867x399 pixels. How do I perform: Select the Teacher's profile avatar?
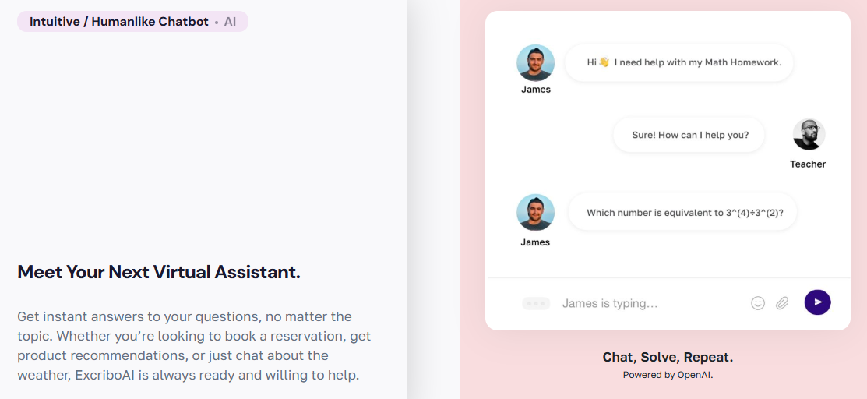coord(809,135)
